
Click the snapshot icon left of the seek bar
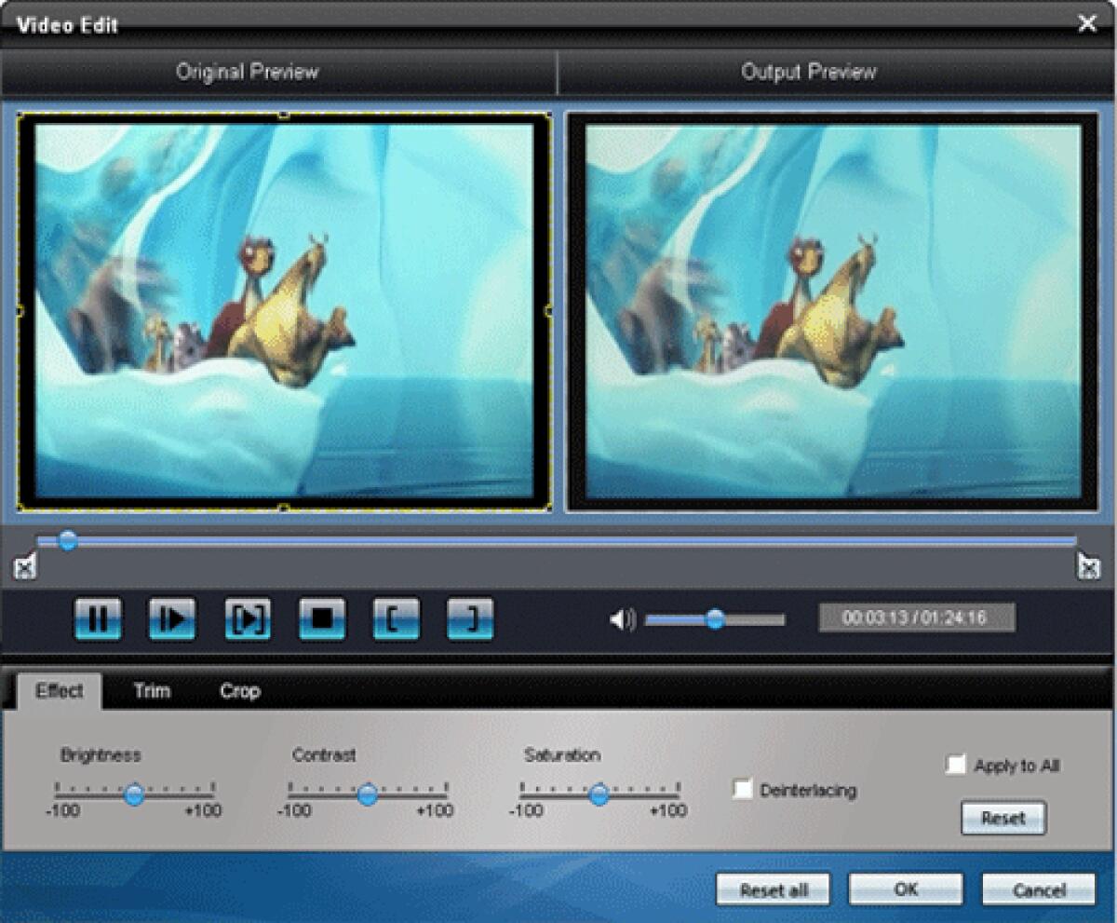[x=27, y=564]
